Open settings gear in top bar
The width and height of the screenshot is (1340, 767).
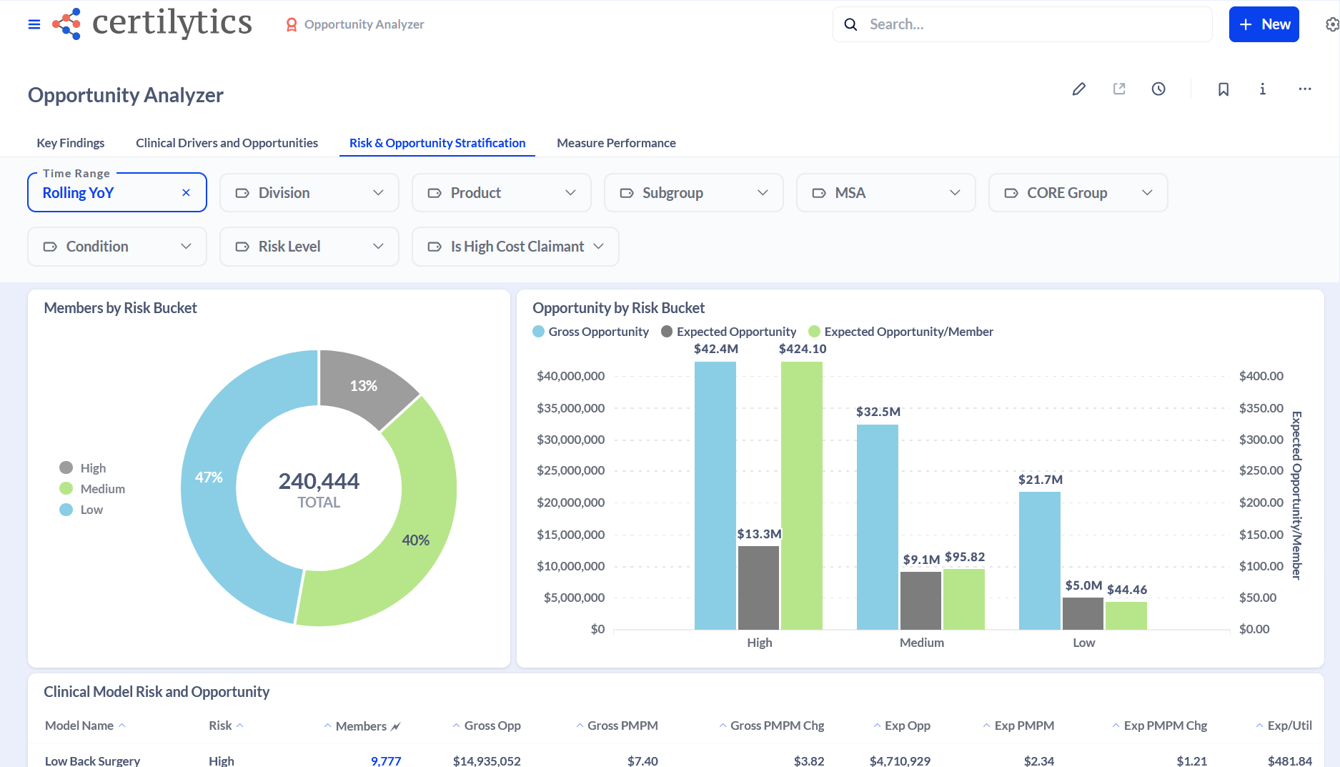[x=1331, y=24]
